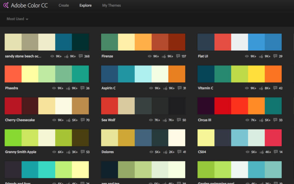The width and height of the screenshot is (294, 184).
Task: Pick the pale yellow swatch in Phaedra
Action: pos(30,74)
